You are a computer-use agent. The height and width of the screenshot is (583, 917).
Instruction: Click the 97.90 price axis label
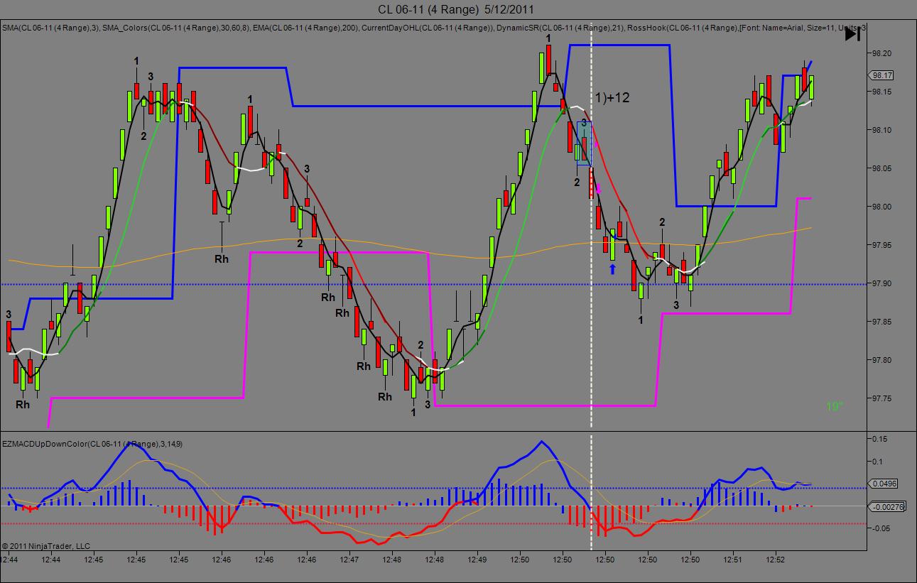(881, 283)
